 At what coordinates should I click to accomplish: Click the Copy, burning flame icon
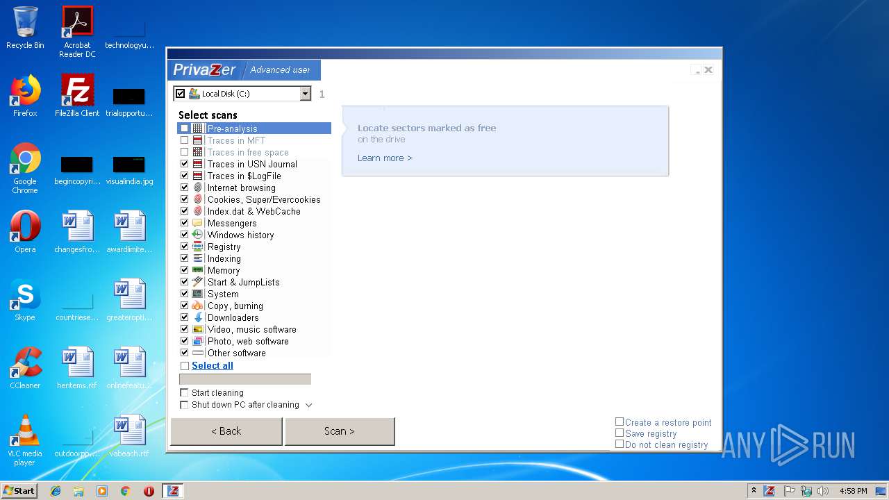click(198, 306)
